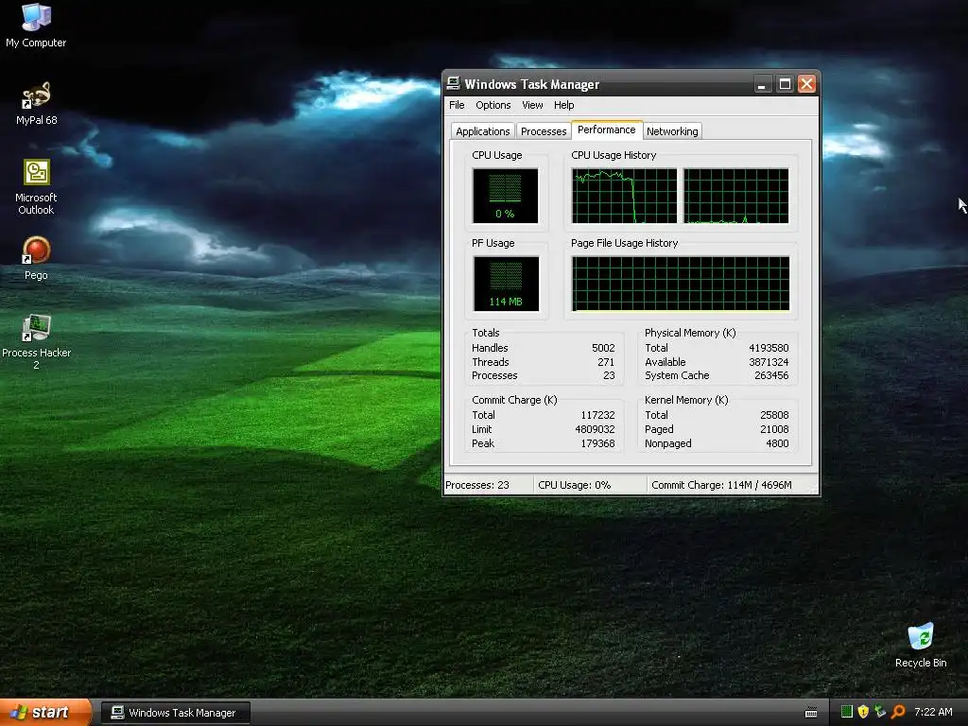This screenshot has height=726, width=968.
Task: Select the Performance tab
Action: (x=606, y=130)
